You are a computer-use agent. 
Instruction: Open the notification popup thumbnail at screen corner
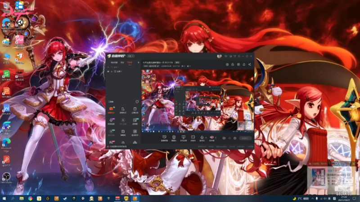tap(319, 177)
